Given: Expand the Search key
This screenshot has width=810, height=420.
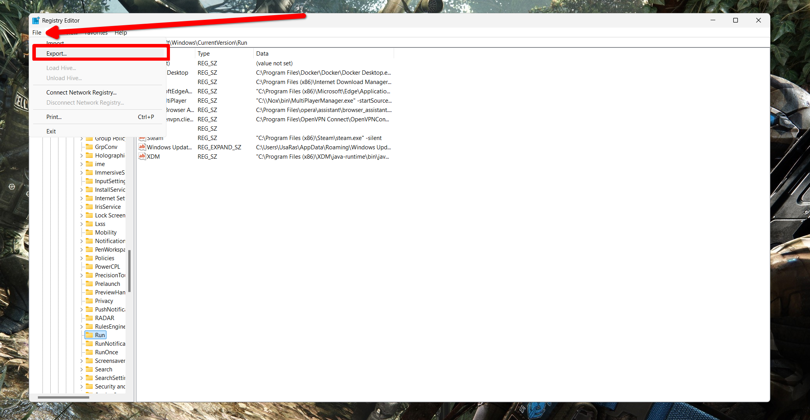Looking at the screenshot, I should [x=81, y=369].
